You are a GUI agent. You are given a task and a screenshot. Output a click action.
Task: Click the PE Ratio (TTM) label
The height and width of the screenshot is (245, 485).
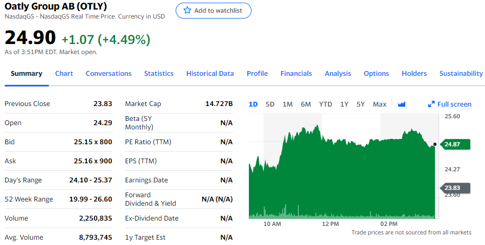[148, 142]
